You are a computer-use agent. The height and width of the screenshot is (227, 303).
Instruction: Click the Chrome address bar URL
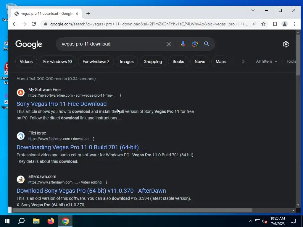pos(149,24)
